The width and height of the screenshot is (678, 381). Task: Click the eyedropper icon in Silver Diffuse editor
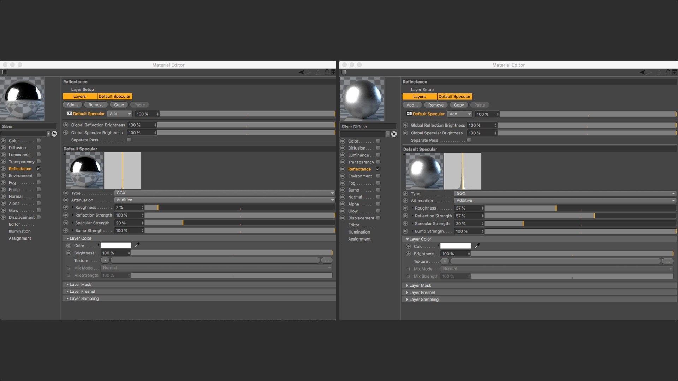pos(477,246)
